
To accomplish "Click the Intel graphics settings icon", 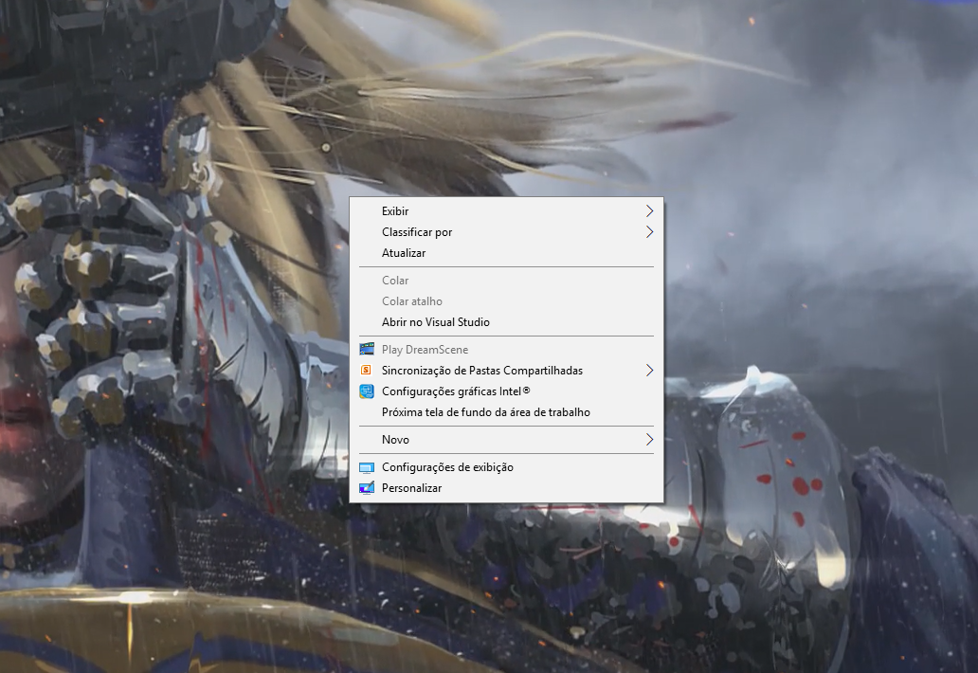I will click(x=367, y=391).
